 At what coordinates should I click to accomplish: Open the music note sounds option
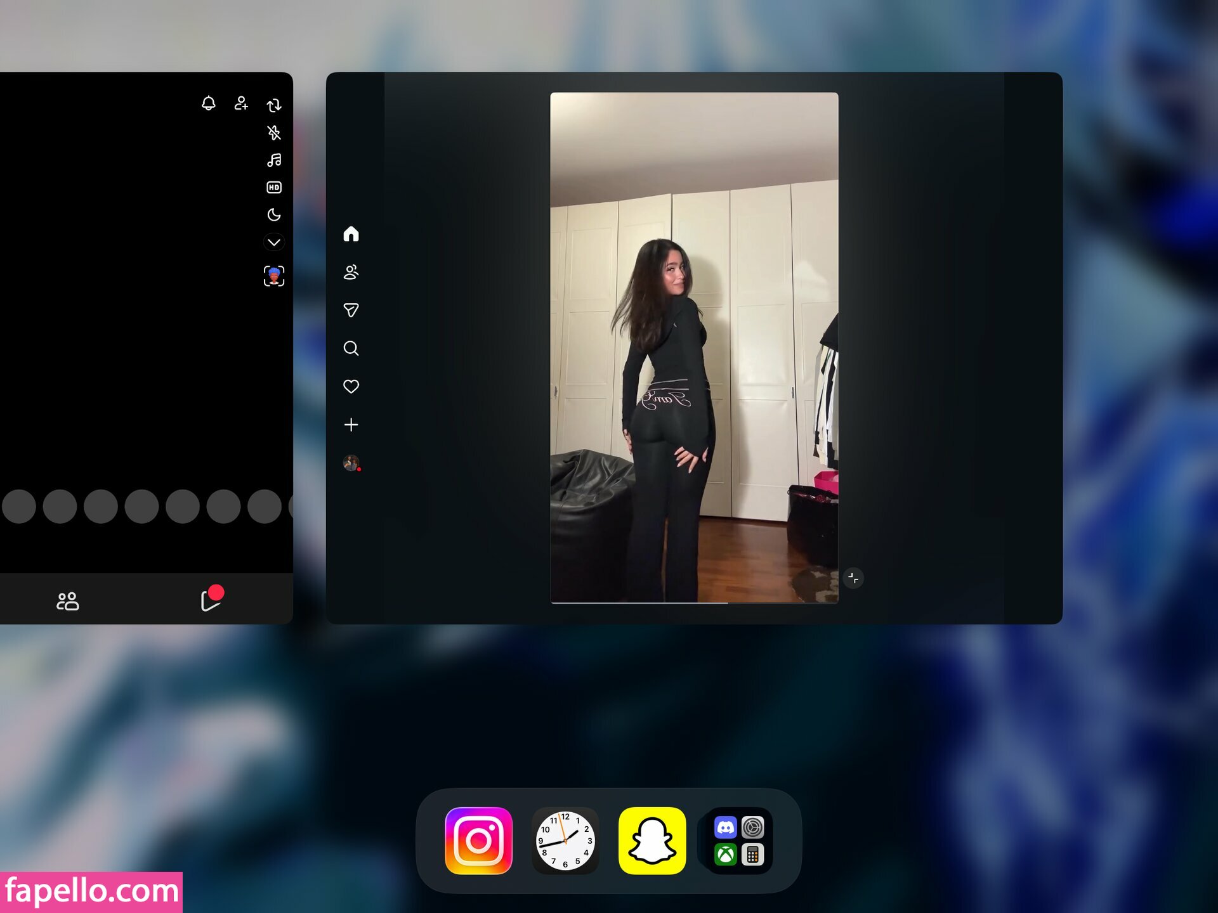274,160
